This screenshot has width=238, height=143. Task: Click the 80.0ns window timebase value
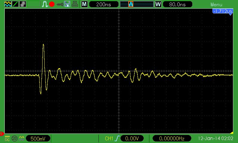[177, 4]
